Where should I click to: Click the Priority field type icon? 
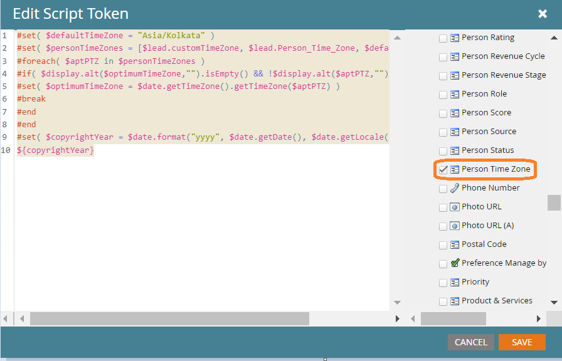[x=453, y=281]
